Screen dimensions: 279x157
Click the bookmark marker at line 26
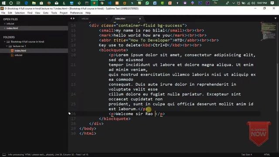70,113
